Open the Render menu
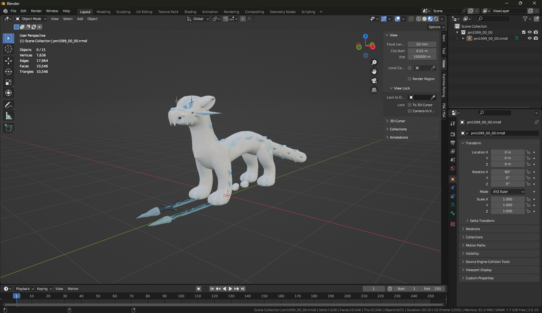 pyautogui.click(x=36, y=11)
